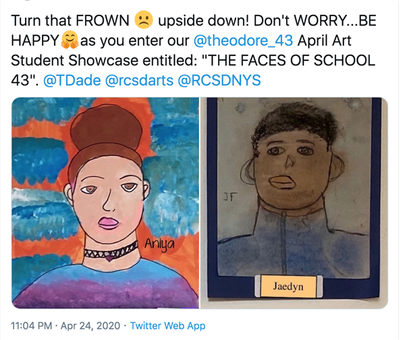Visit the @rcsdarts mention link
This screenshot has height=340, width=405.
139,80
